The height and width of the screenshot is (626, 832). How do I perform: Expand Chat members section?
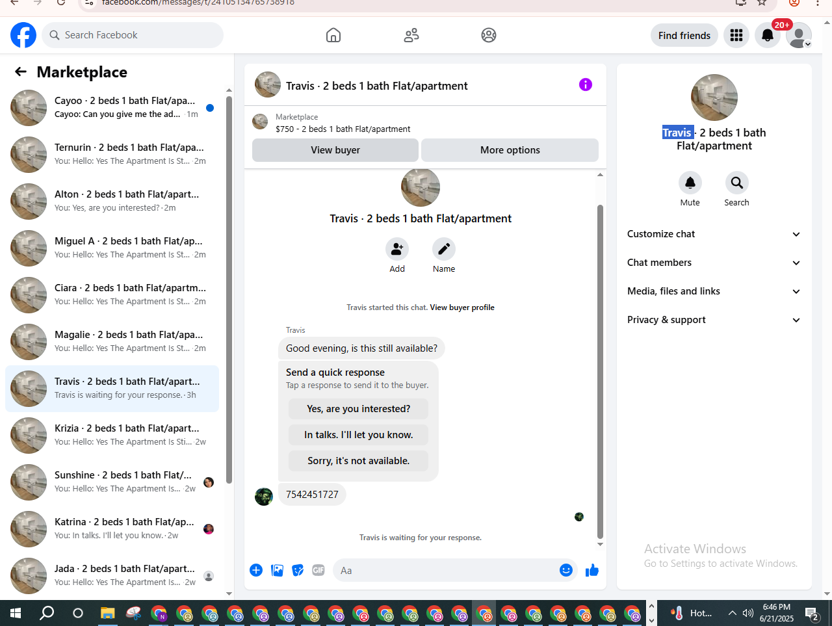click(x=714, y=263)
